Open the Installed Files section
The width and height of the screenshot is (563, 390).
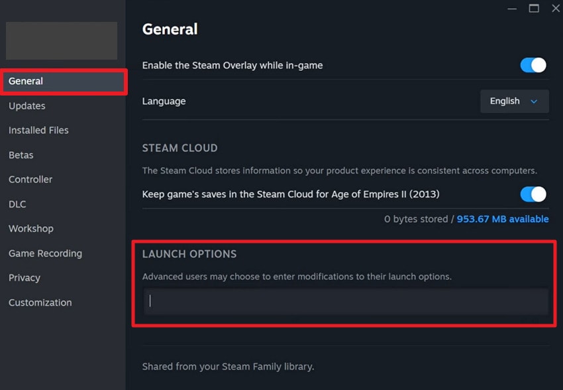[x=38, y=130]
